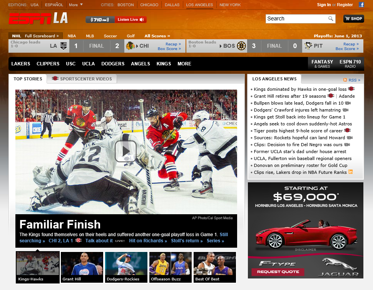Image resolution: width=373 pixels, height=290 pixels.
Task: Play the Familiar Finish featured video
Action: coord(125,151)
